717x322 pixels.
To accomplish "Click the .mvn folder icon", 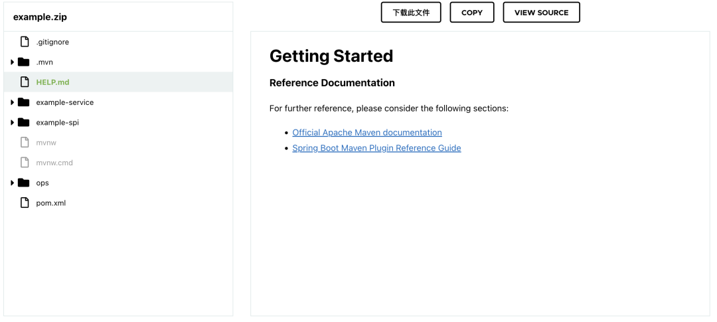I will point(24,62).
